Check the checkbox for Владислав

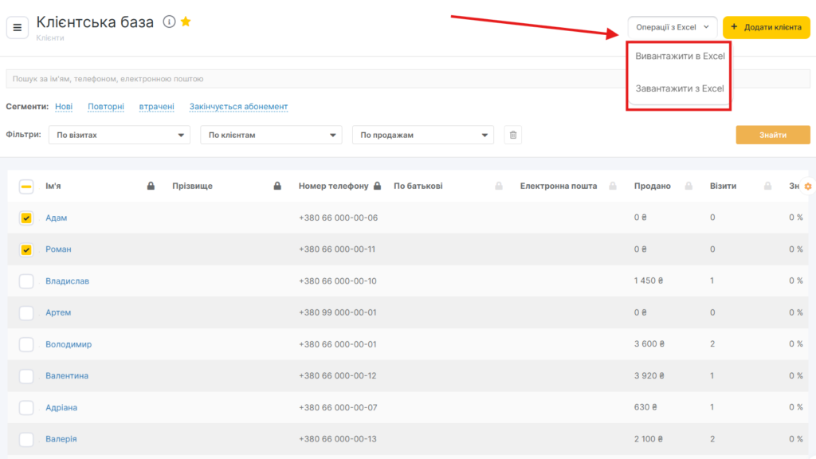[26, 280]
